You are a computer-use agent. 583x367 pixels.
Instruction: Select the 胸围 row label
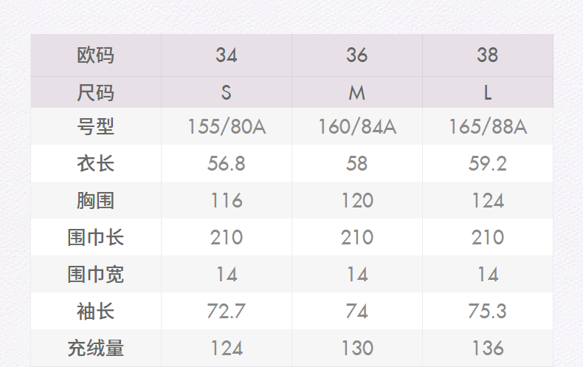tap(96, 200)
